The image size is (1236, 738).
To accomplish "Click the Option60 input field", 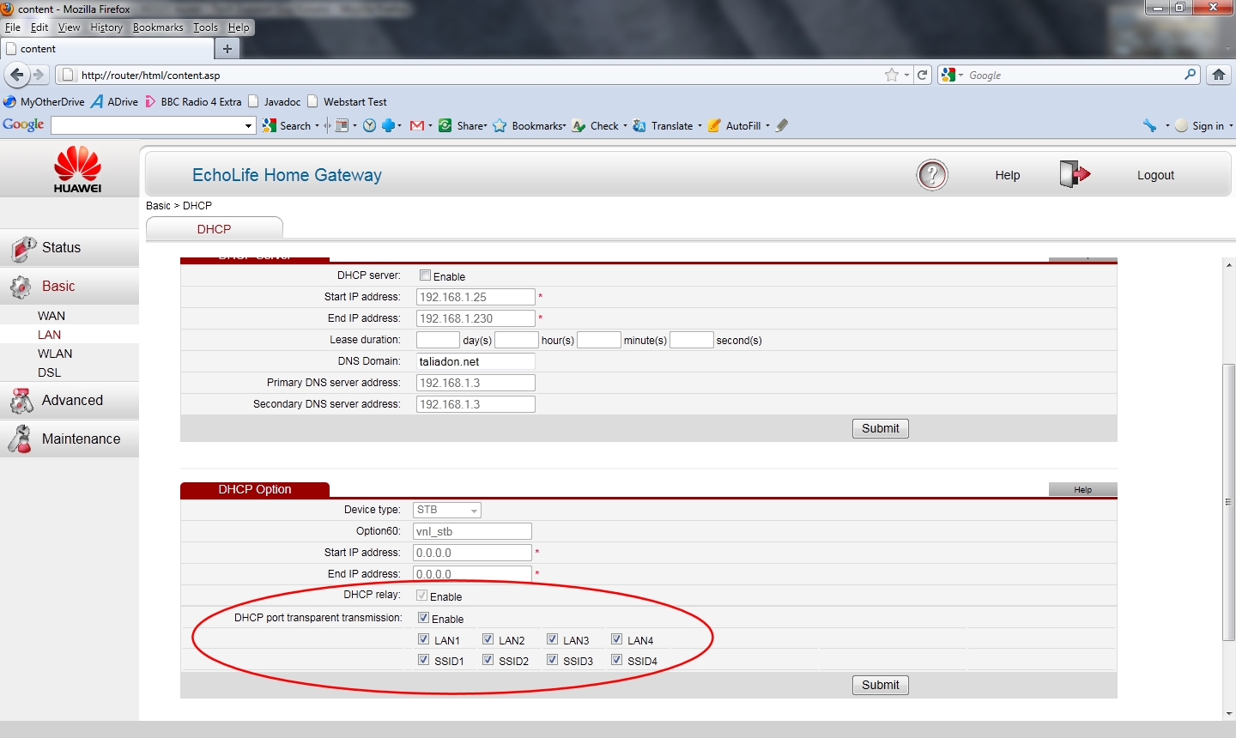I will [x=472, y=531].
